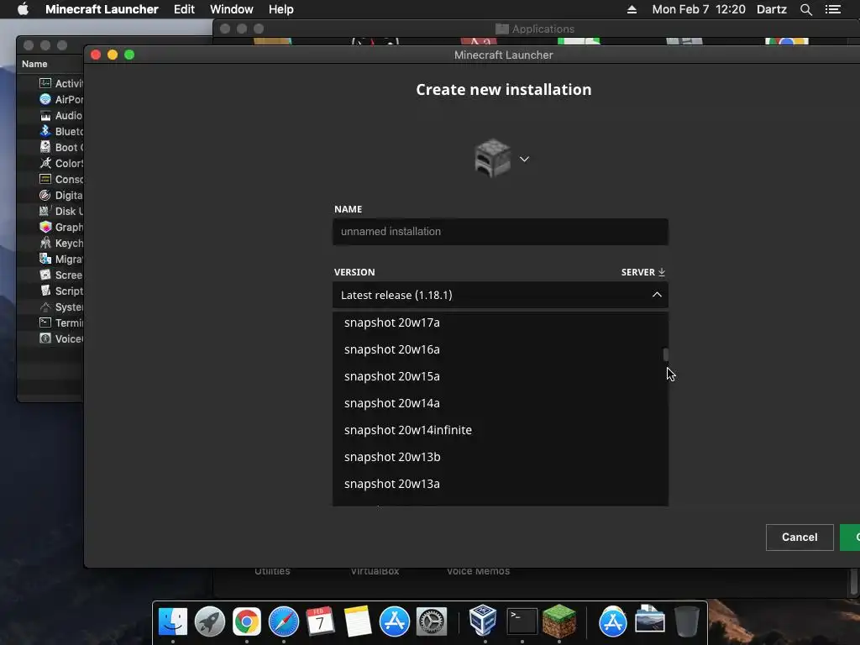Screen dimensions: 860x645
Task: Open Notes from the Dock
Action: 358,621
